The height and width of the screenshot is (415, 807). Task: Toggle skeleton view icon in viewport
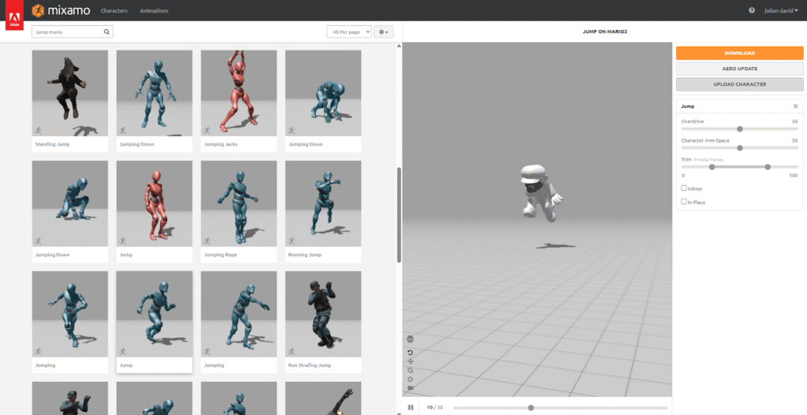pos(411,339)
